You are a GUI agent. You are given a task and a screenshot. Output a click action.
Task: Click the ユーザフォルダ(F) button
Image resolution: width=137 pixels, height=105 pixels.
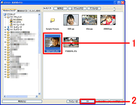pos(77,8)
